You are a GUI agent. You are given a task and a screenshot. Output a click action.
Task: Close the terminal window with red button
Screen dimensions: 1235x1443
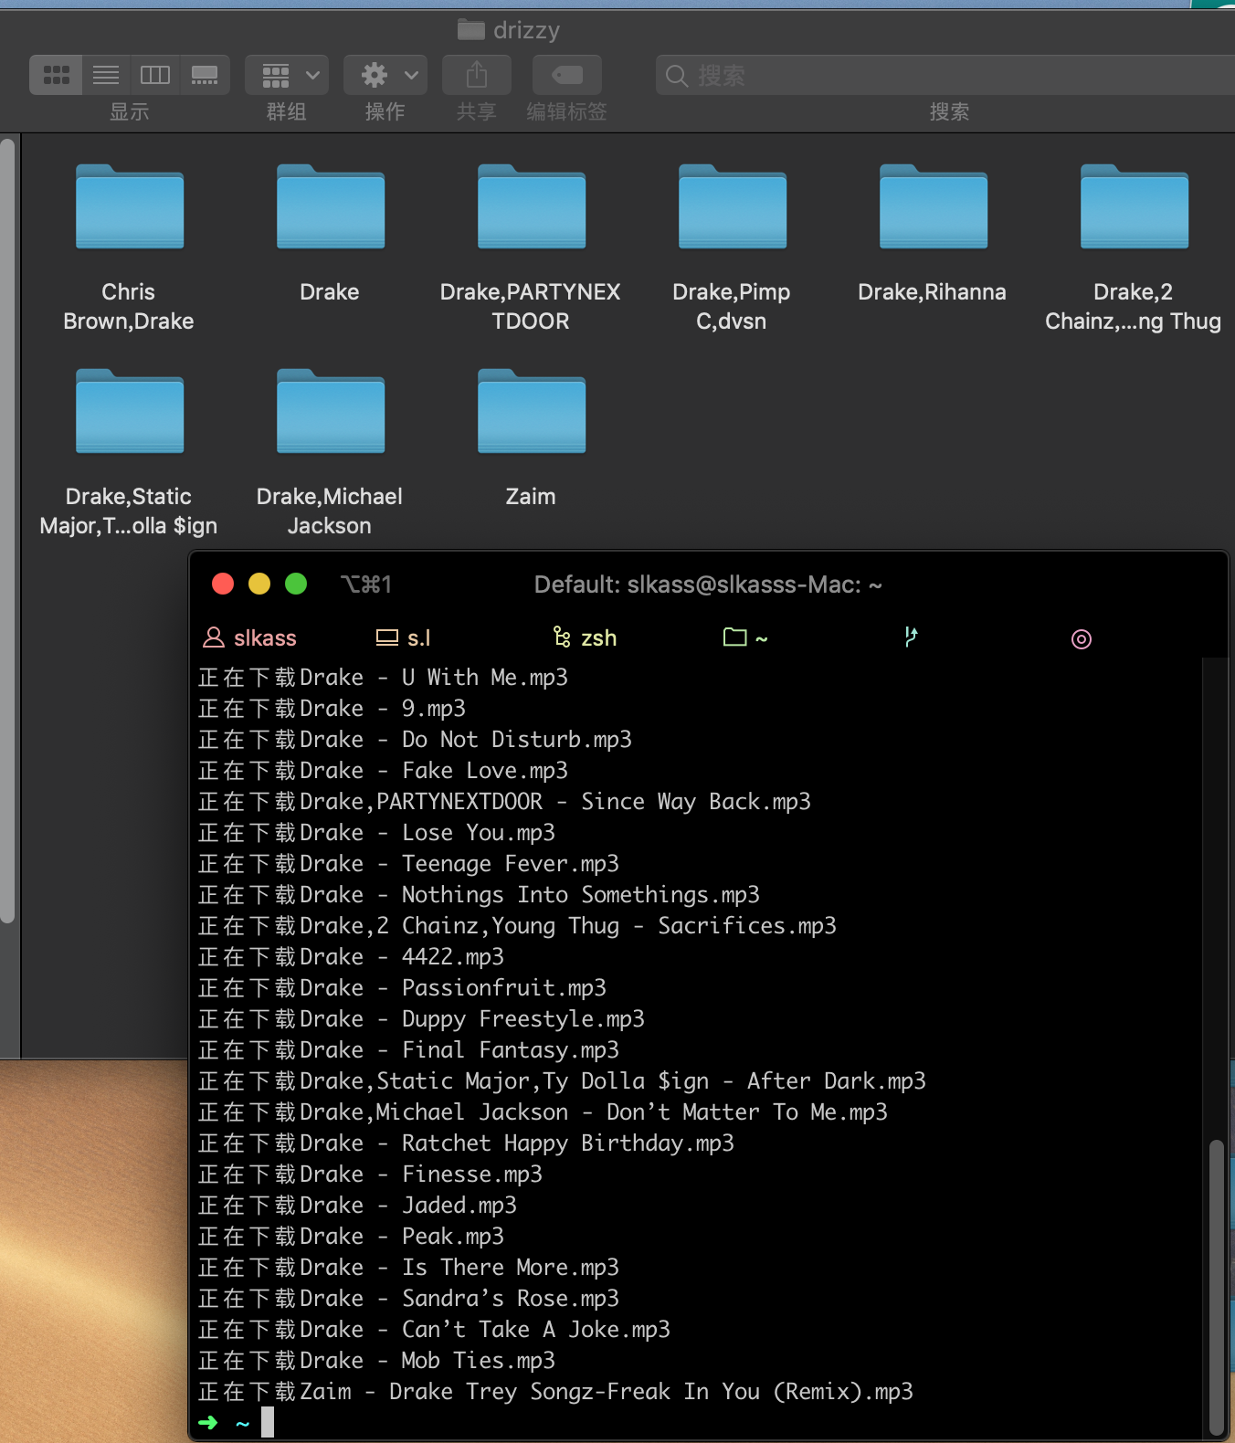point(223,584)
